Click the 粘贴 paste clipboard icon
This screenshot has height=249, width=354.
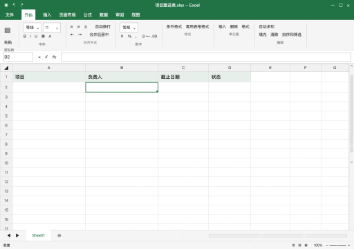click(x=8, y=30)
